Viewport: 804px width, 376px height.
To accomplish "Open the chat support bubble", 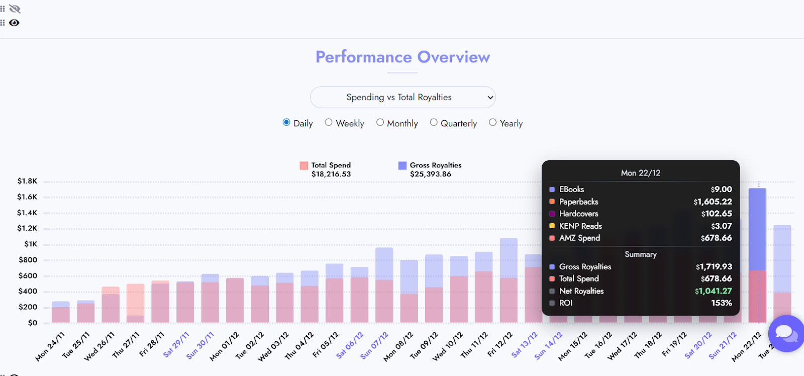I will pos(786,334).
